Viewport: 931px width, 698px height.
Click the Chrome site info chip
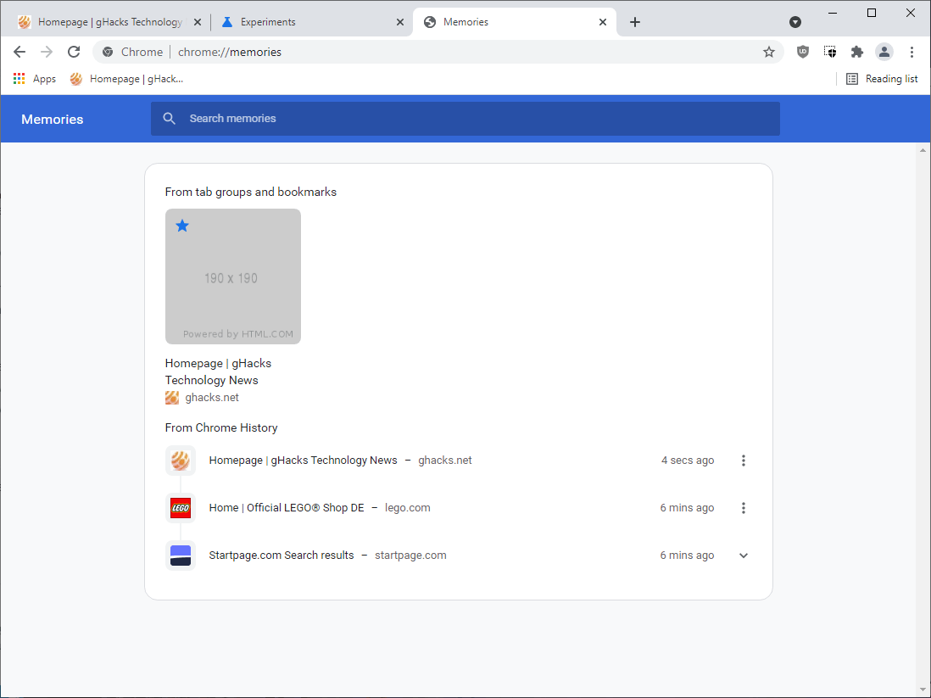tap(132, 52)
